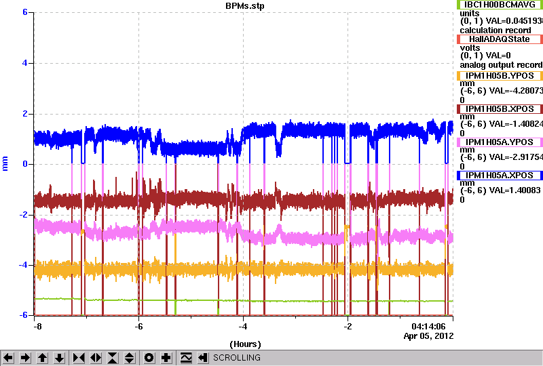
Task: Click the BPMs.stp plot title
Action: click(x=244, y=6)
